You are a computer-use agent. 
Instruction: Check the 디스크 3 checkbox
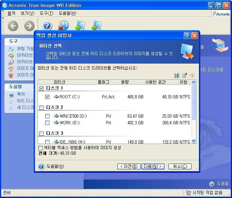pos(41,133)
